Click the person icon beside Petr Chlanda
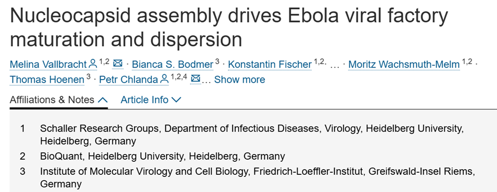497x192 pixels. (x=164, y=79)
